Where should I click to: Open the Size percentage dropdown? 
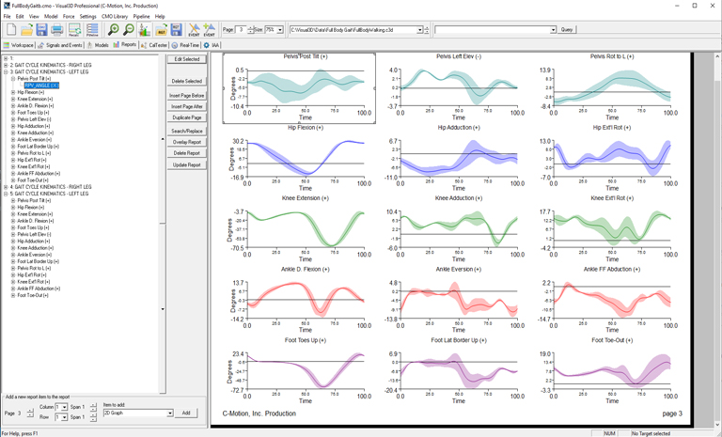coord(280,30)
